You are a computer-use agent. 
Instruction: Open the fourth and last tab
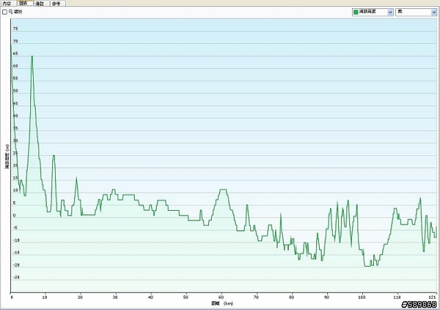(x=58, y=3)
